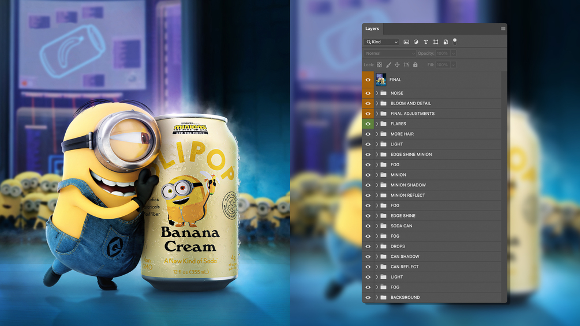
Task: Hide the FINAL ADJUSTMENTS group
Action: 368,114
